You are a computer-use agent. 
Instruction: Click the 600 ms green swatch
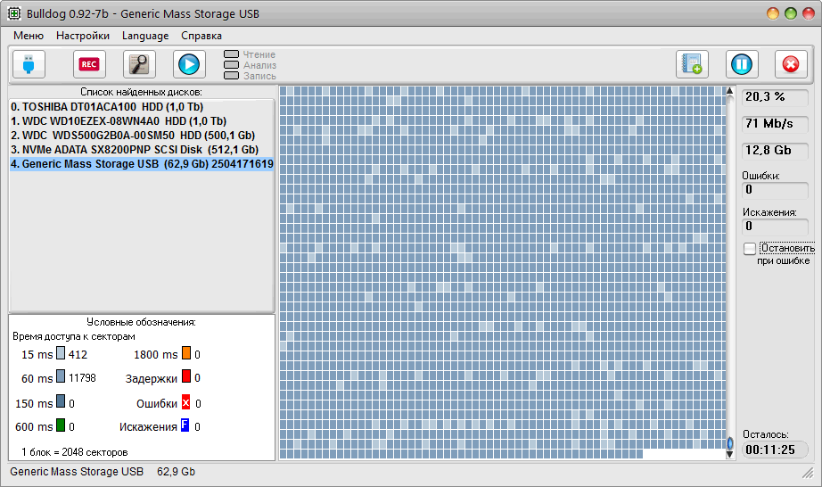pos(61,425)
